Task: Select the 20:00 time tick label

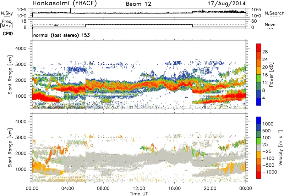Action: [210, 189]
